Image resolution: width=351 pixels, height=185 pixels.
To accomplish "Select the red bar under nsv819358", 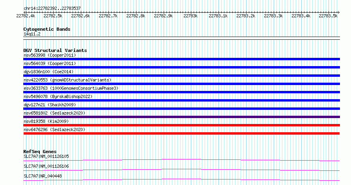I will point(181,125).
